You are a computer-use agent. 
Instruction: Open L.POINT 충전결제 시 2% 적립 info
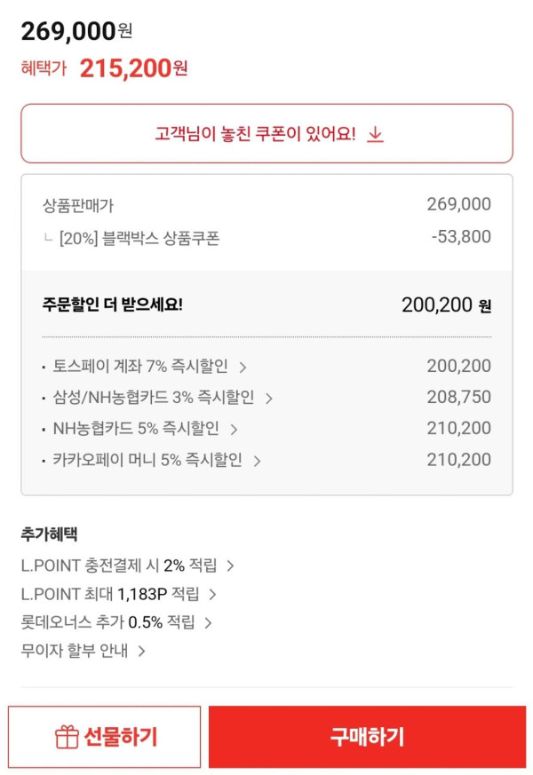118,565
